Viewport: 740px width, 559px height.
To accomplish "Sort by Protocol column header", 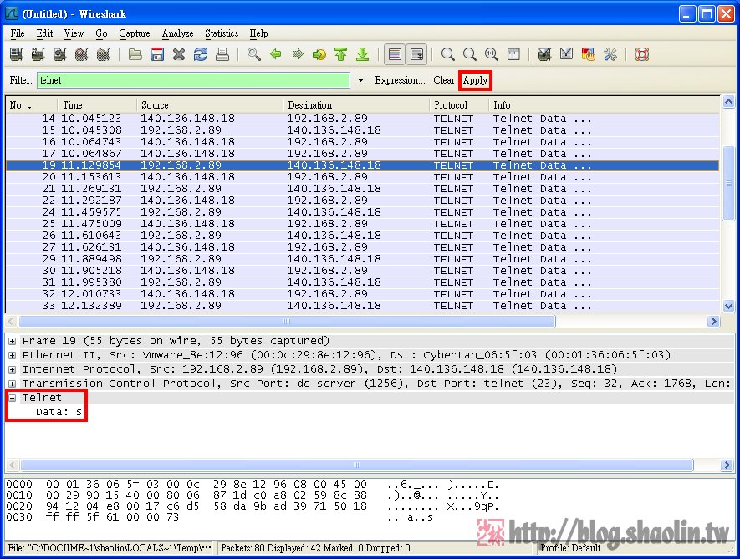I will 459,105.
